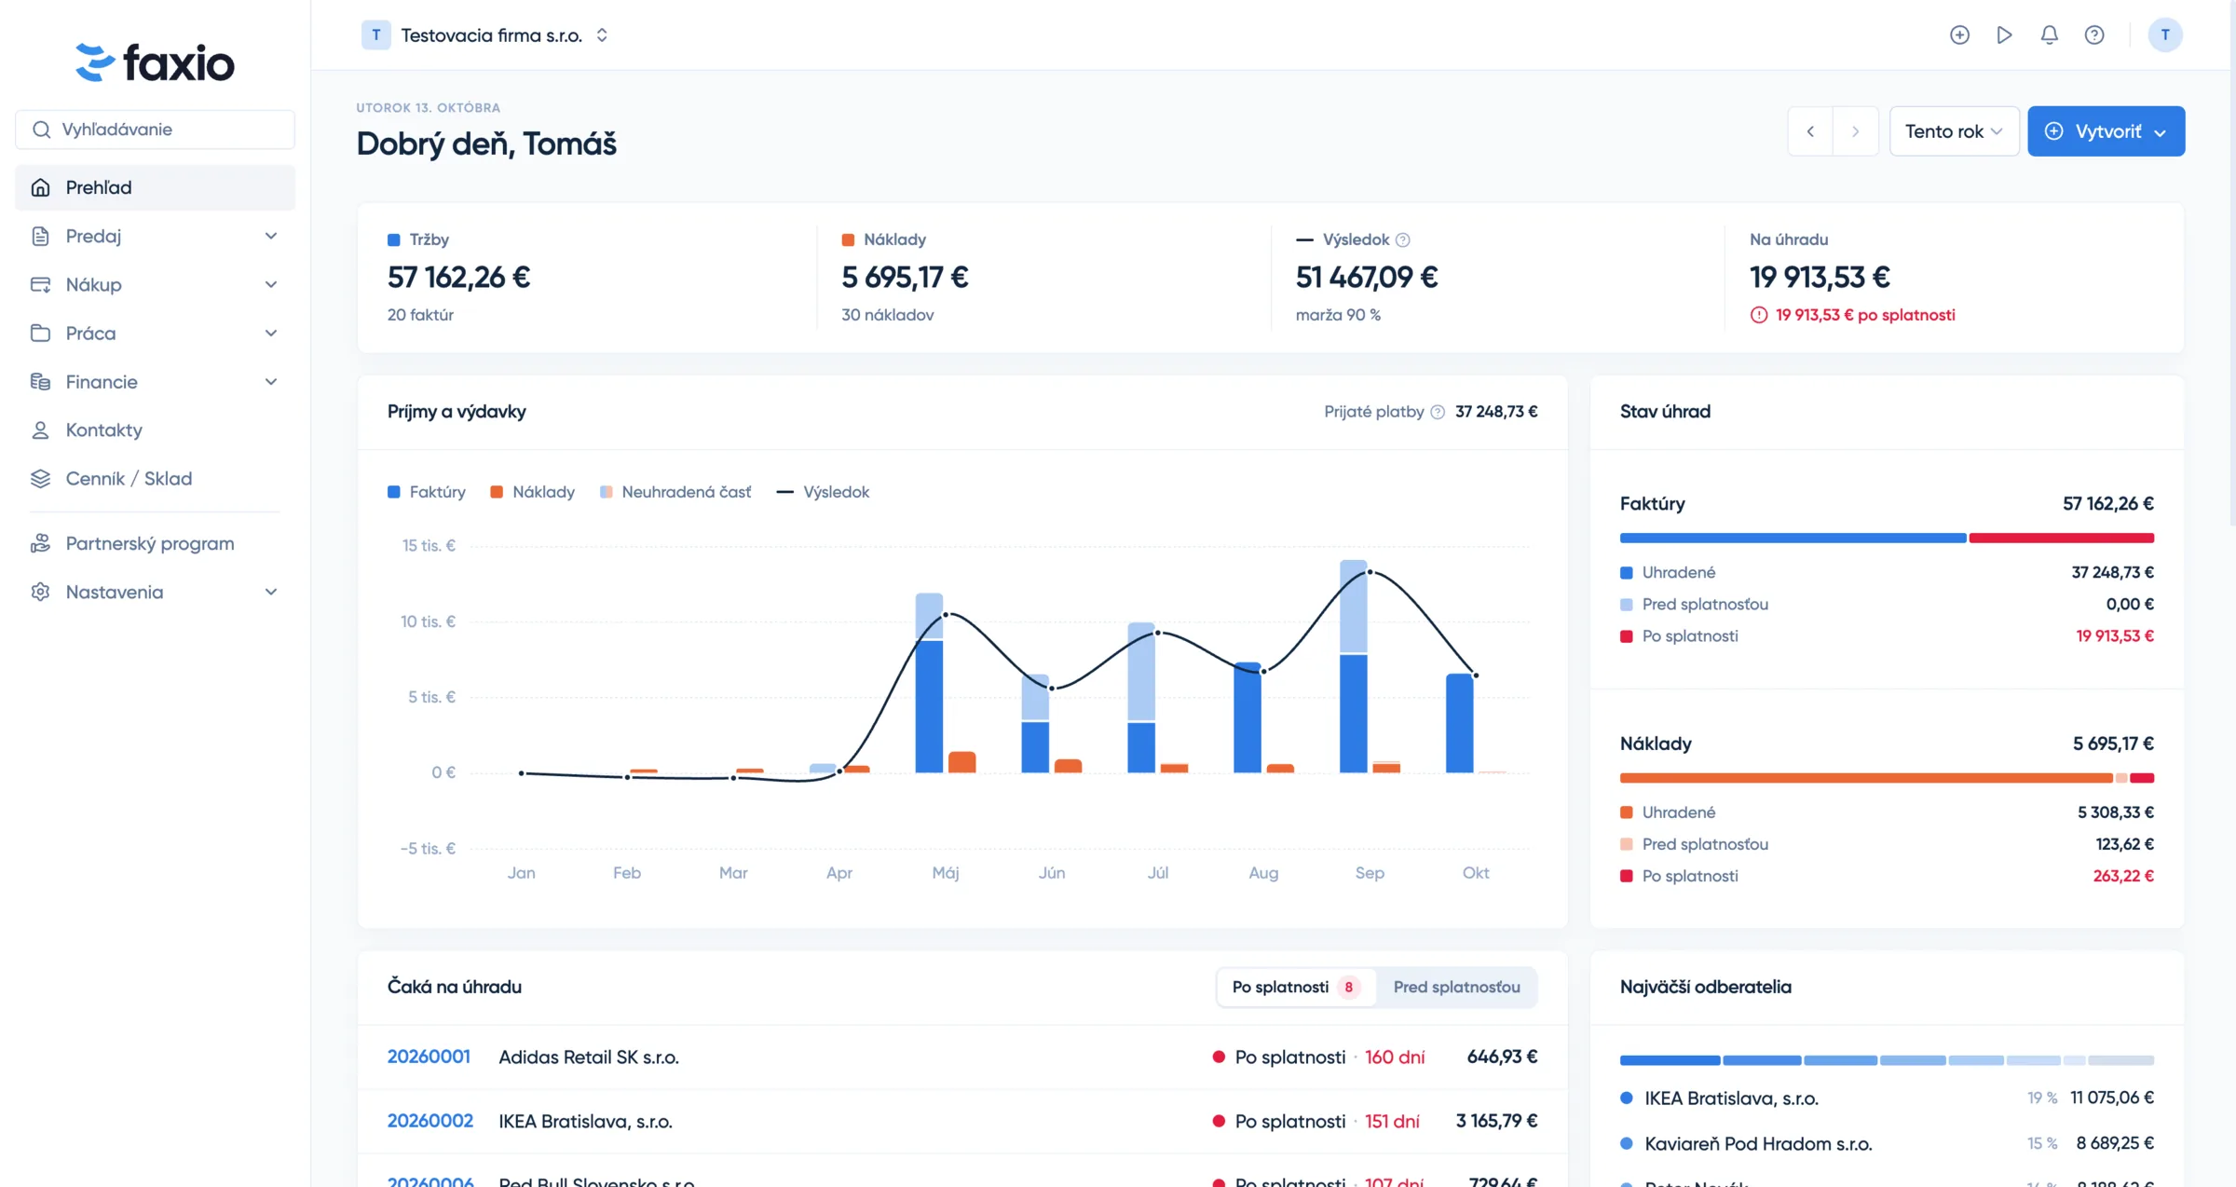Open the add (plus circle) icon in top bar
2236x1187 pixels.
1959,35
